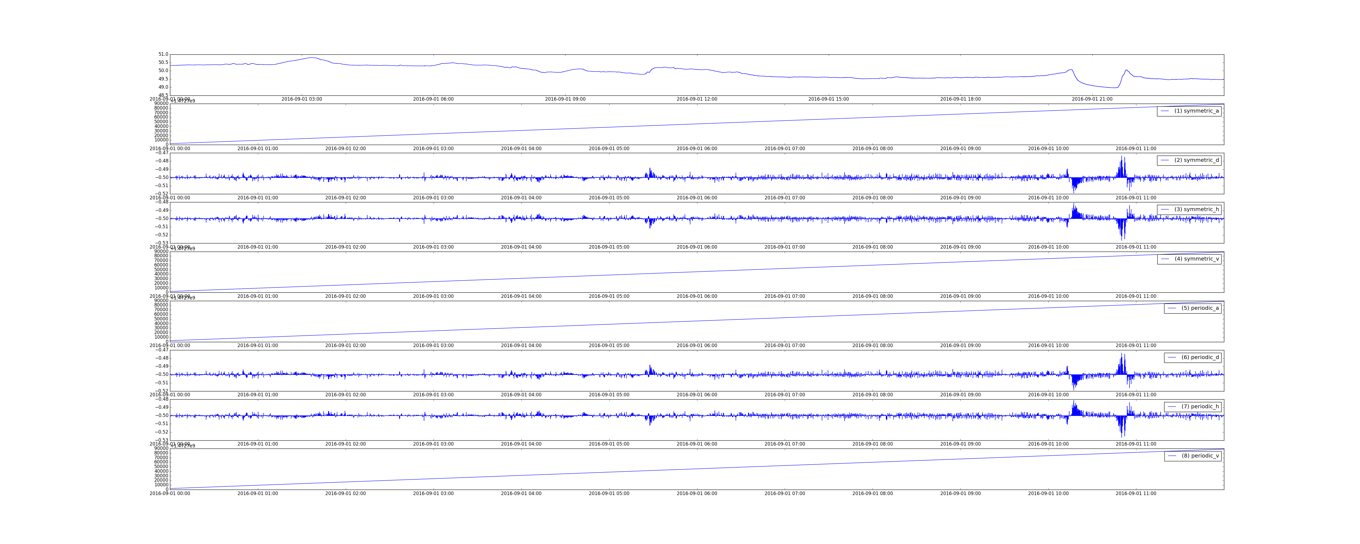
Task: Click the (2) symmetric_d legend label
Action: (1196, 160)
